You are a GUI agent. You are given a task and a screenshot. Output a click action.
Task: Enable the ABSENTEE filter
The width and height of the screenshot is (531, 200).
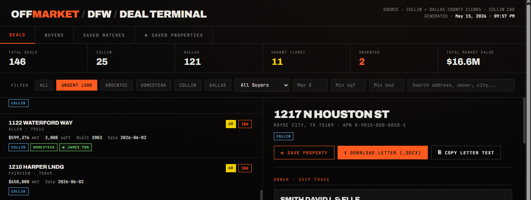116,85
